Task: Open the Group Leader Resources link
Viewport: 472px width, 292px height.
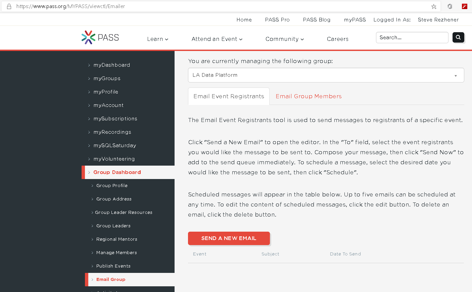Action: click(124, 212)
